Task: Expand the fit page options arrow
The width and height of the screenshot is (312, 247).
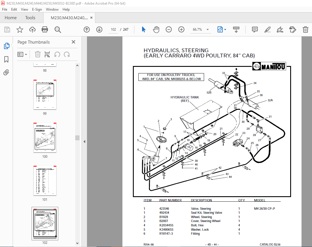Action: tap(225, 30)
